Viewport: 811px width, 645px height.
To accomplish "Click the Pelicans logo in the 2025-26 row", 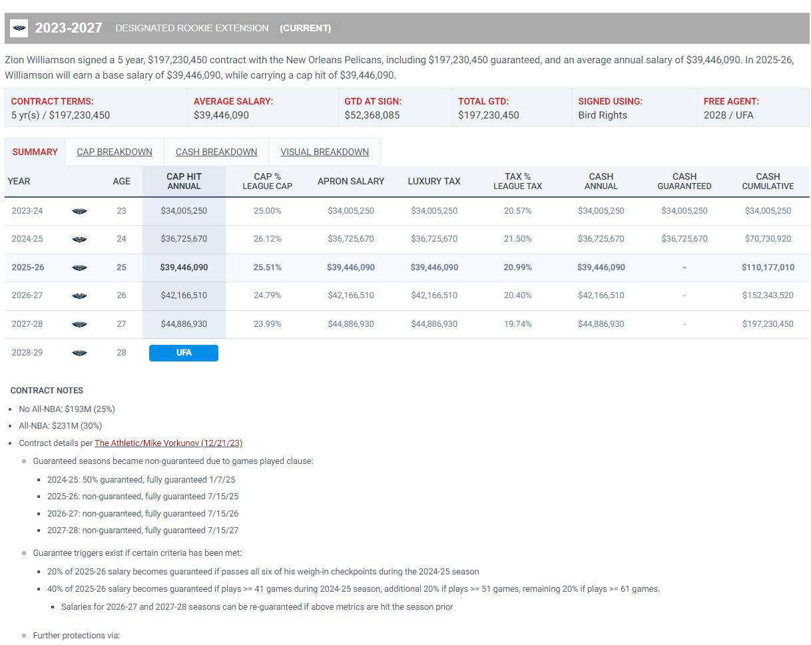I will click(x=79, y=268).
